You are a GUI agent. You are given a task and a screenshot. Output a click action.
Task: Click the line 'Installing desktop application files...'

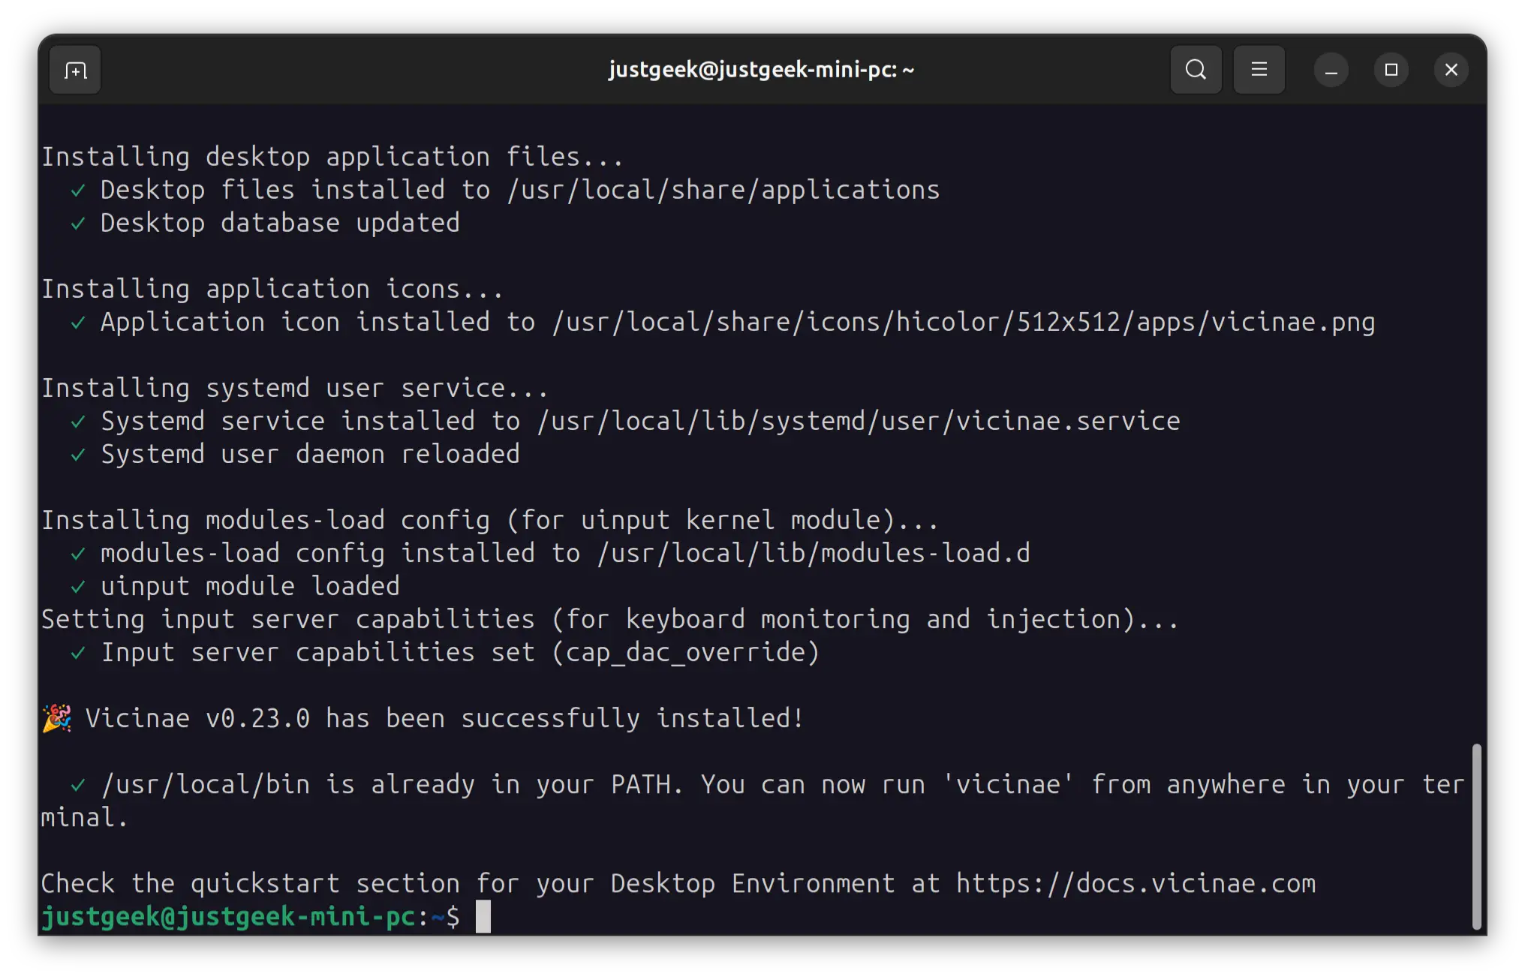click(332, 157)
